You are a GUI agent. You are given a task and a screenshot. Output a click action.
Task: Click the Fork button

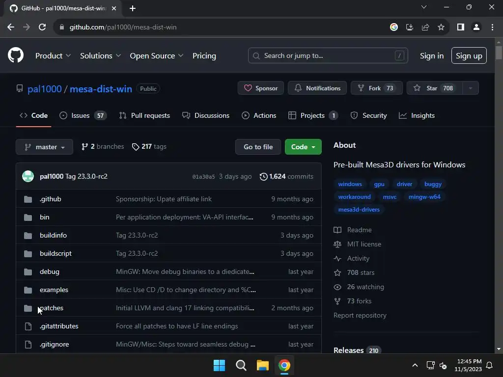click(377, 88)
